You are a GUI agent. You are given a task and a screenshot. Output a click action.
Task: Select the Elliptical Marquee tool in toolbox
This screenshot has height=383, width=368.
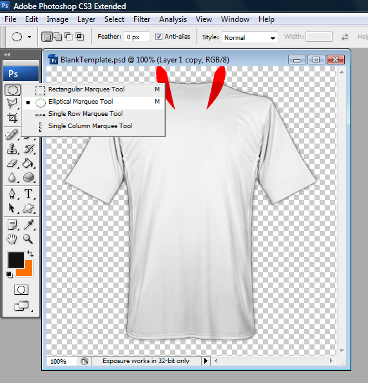[12, 90]
